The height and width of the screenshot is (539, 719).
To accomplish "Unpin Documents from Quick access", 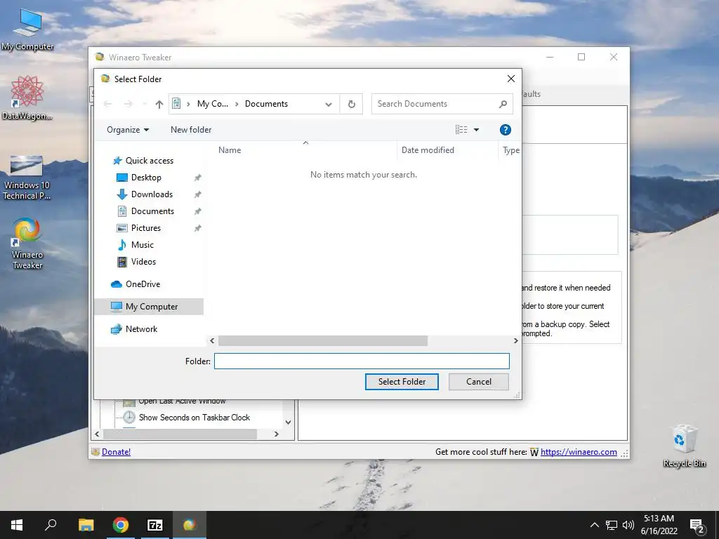I will (197, 211).
